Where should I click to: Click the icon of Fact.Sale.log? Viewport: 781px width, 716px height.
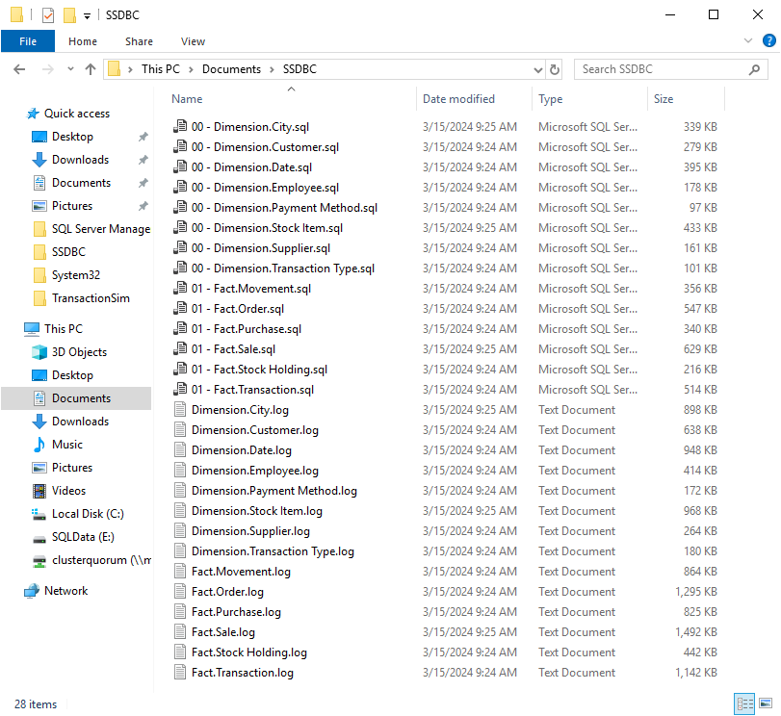tap(180, 632)
